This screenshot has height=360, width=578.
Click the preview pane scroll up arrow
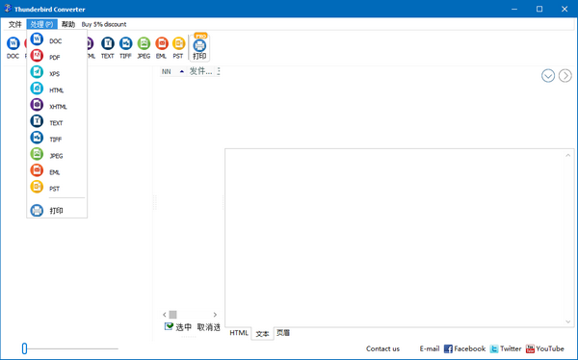(x=568, y=155)
